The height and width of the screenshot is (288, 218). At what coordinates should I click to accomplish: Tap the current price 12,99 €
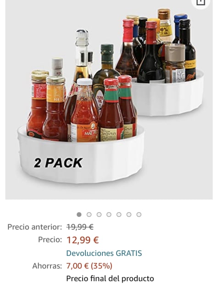tap(83, 240)
